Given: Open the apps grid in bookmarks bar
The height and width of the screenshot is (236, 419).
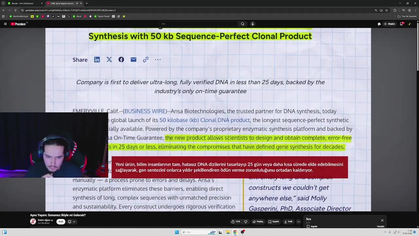Looking at the screenshot, I should [x=3, y=16].
